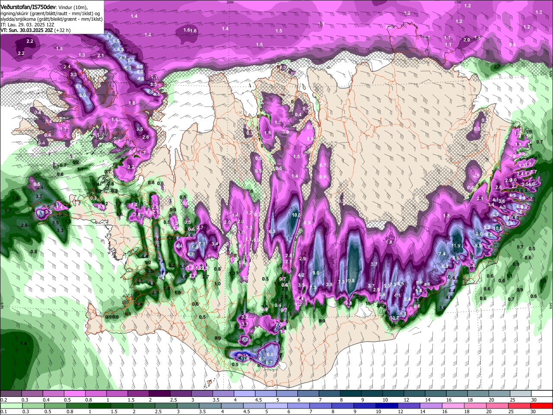Click the 5.1 value in the Westfjords area
This screenshot has height=415, width=553.
point(79,86)
